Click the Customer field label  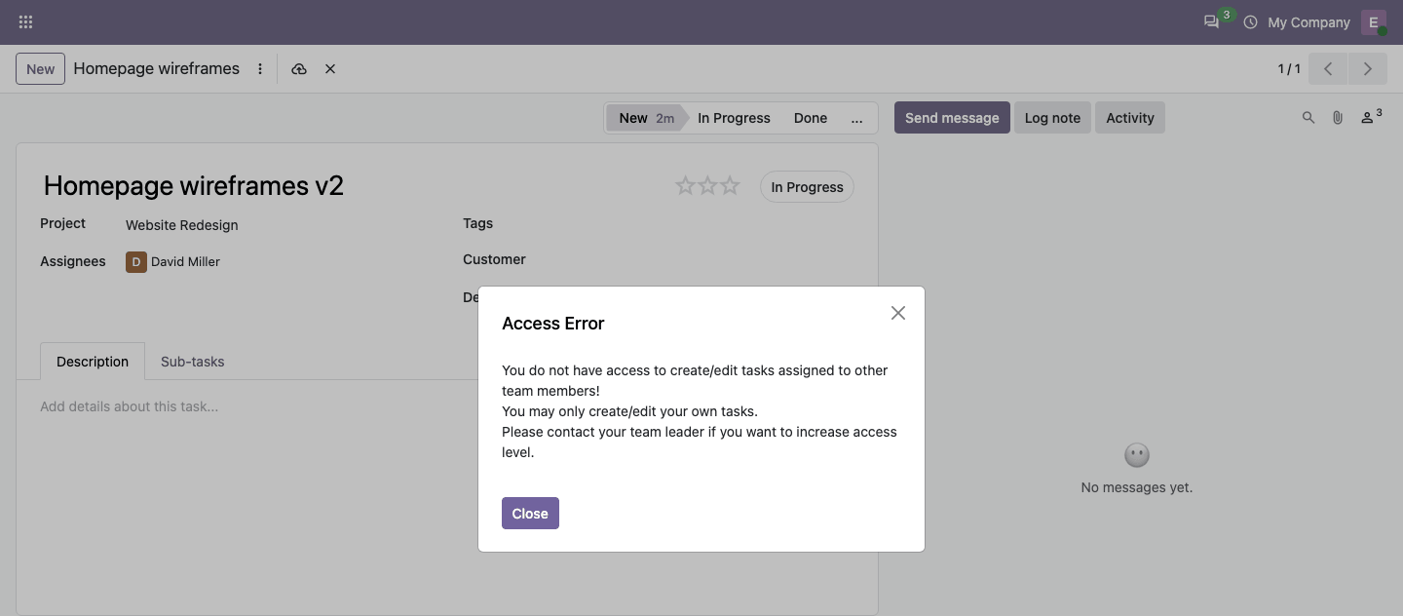click(x=494, y=259)
